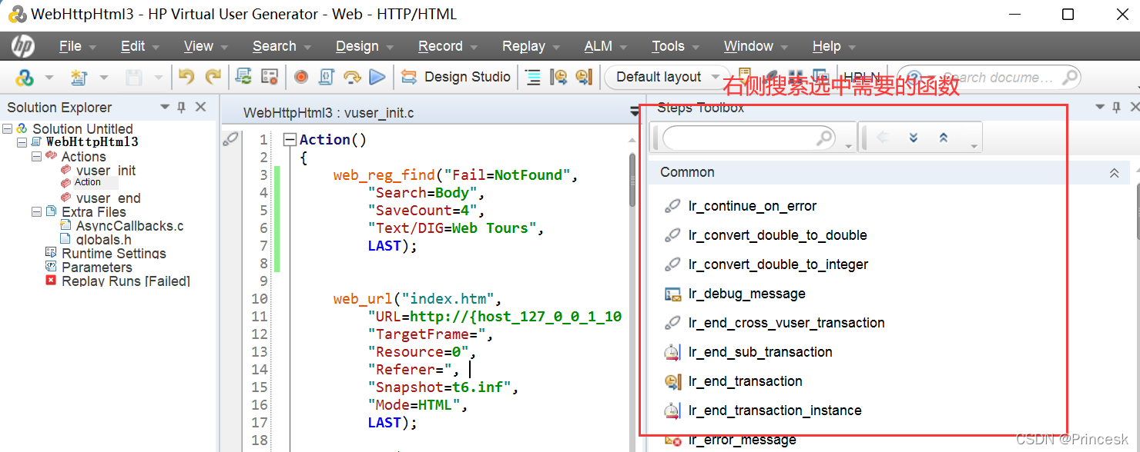Collapse the Solution Untitled tree node

8,128
